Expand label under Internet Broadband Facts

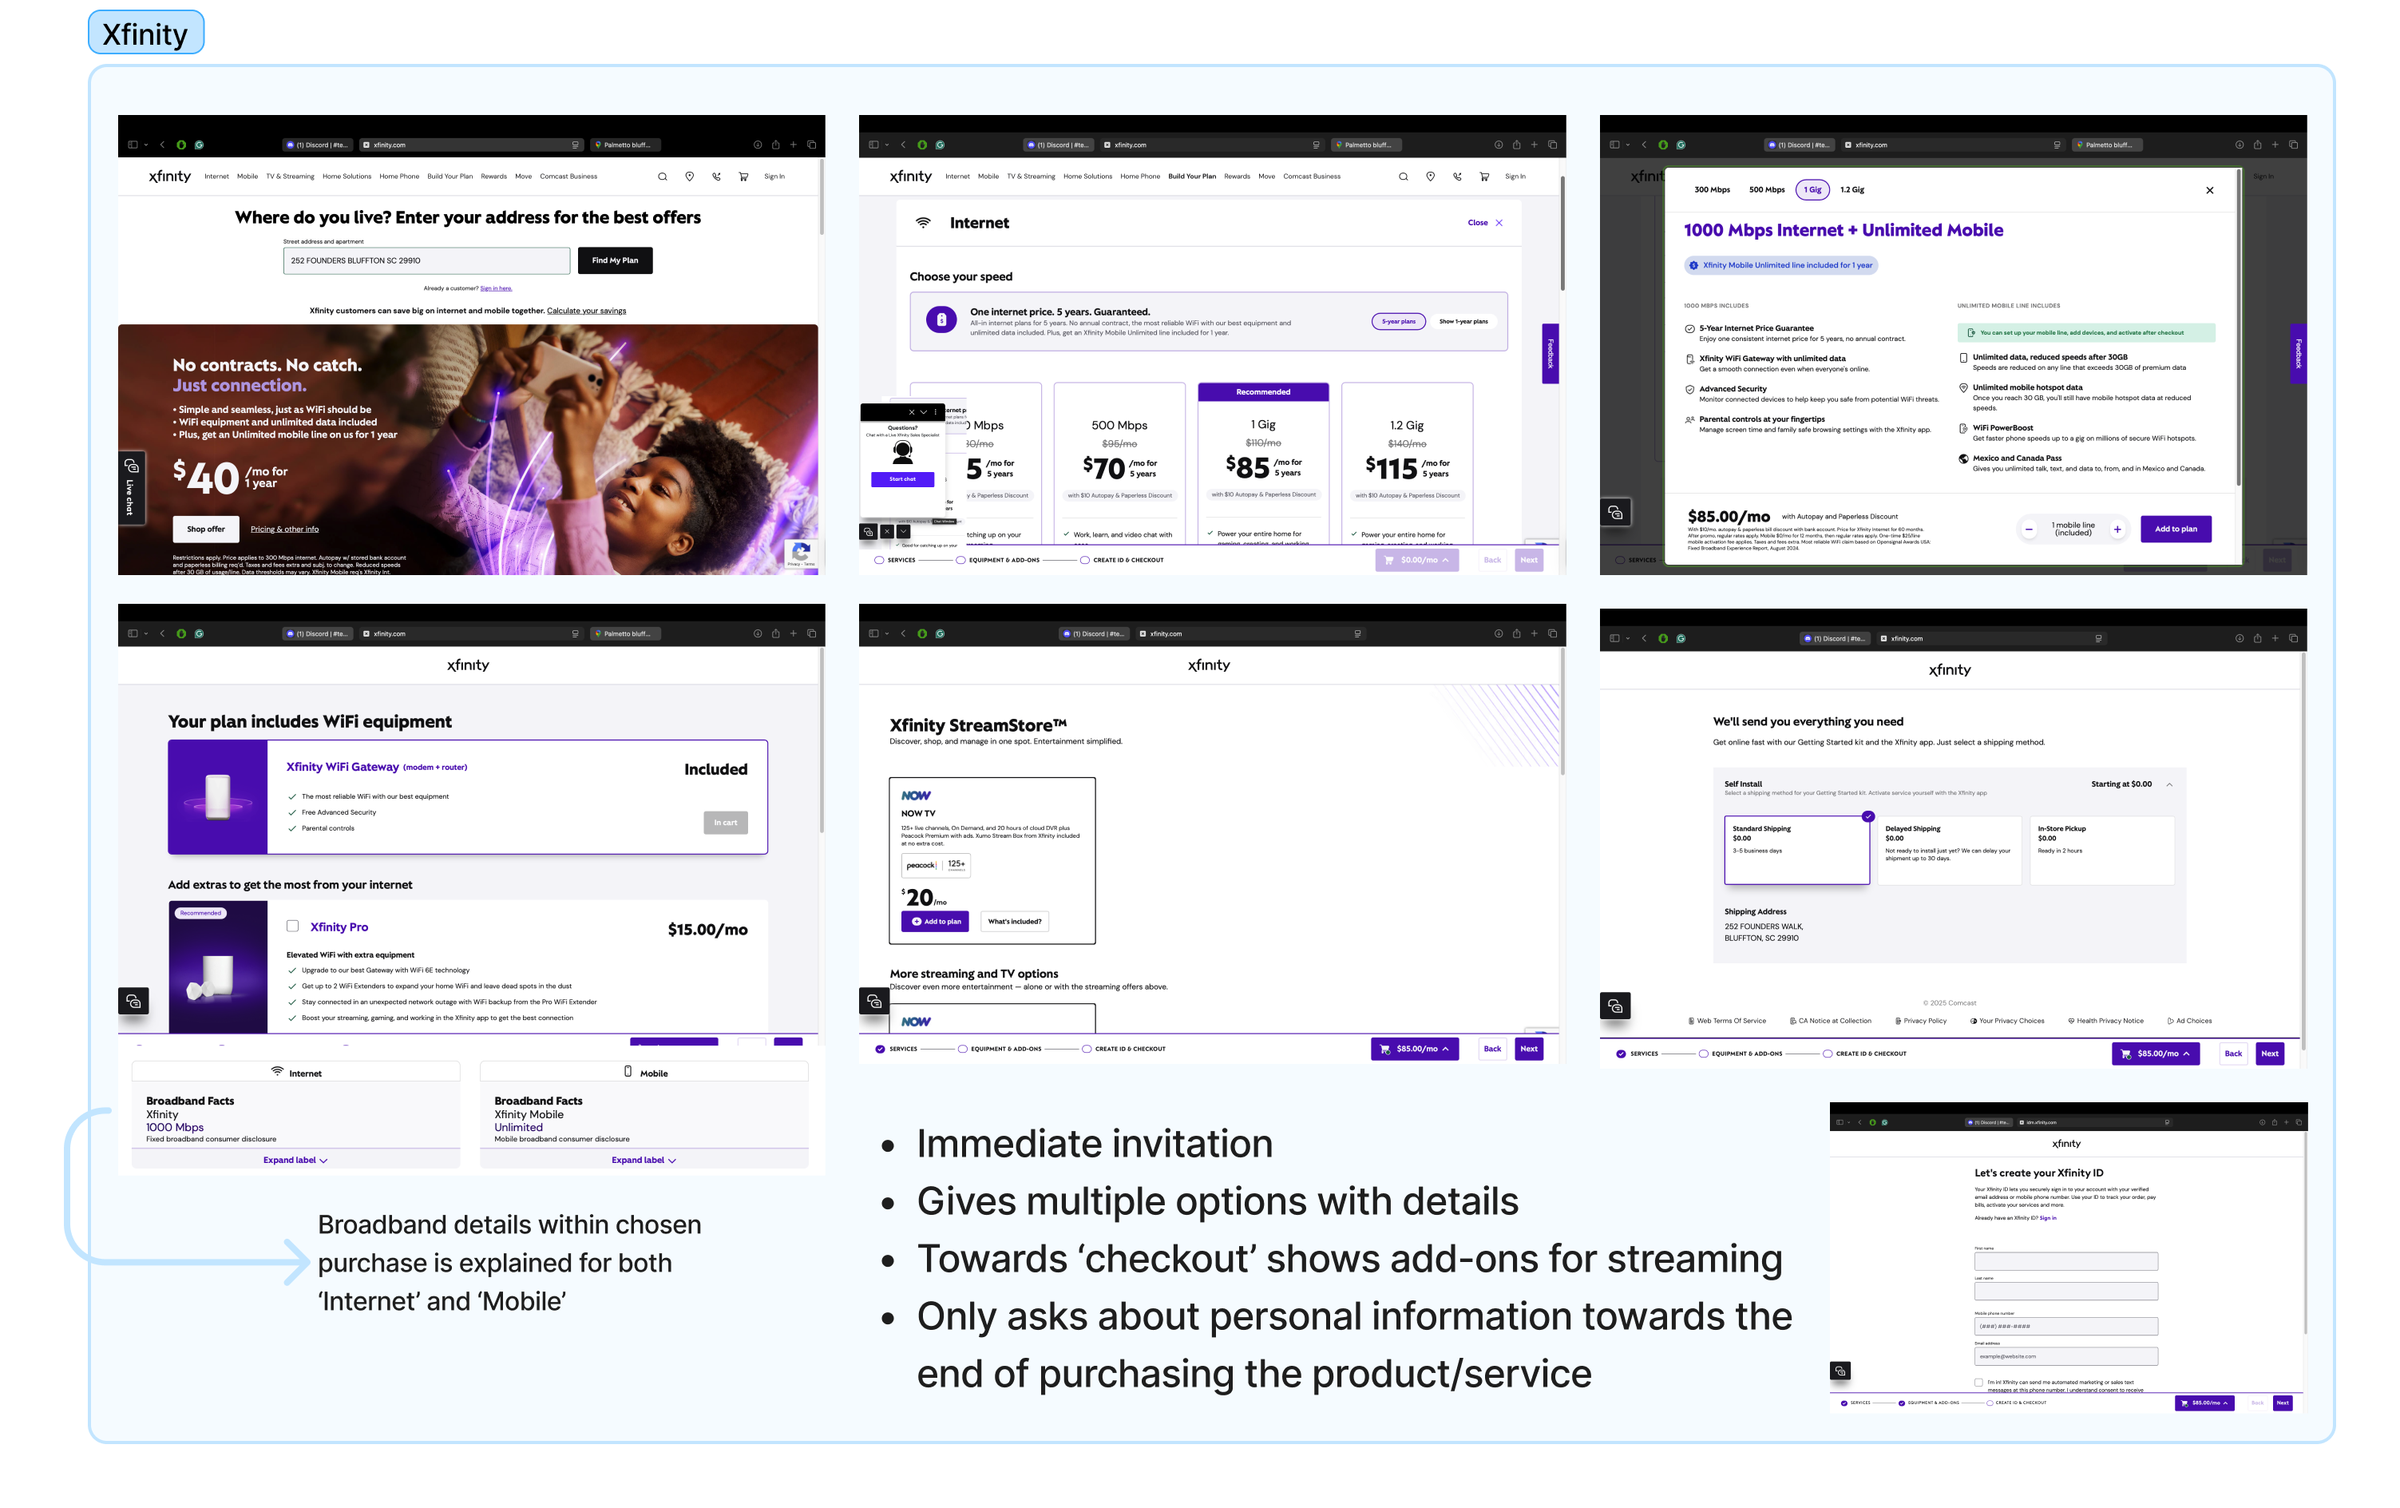295,1160
